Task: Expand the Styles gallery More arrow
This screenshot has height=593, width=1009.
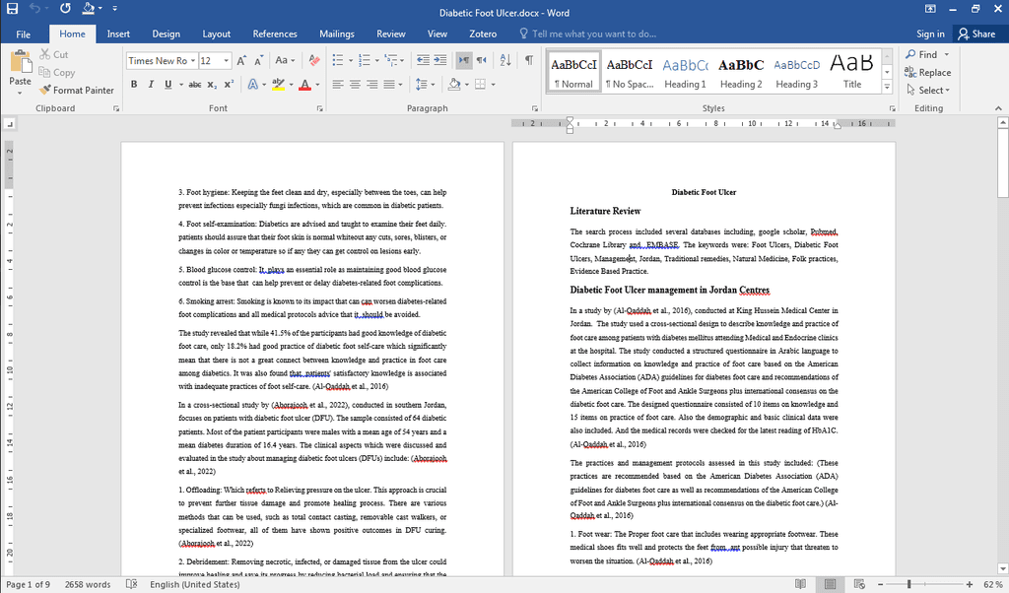Action: 887,87
